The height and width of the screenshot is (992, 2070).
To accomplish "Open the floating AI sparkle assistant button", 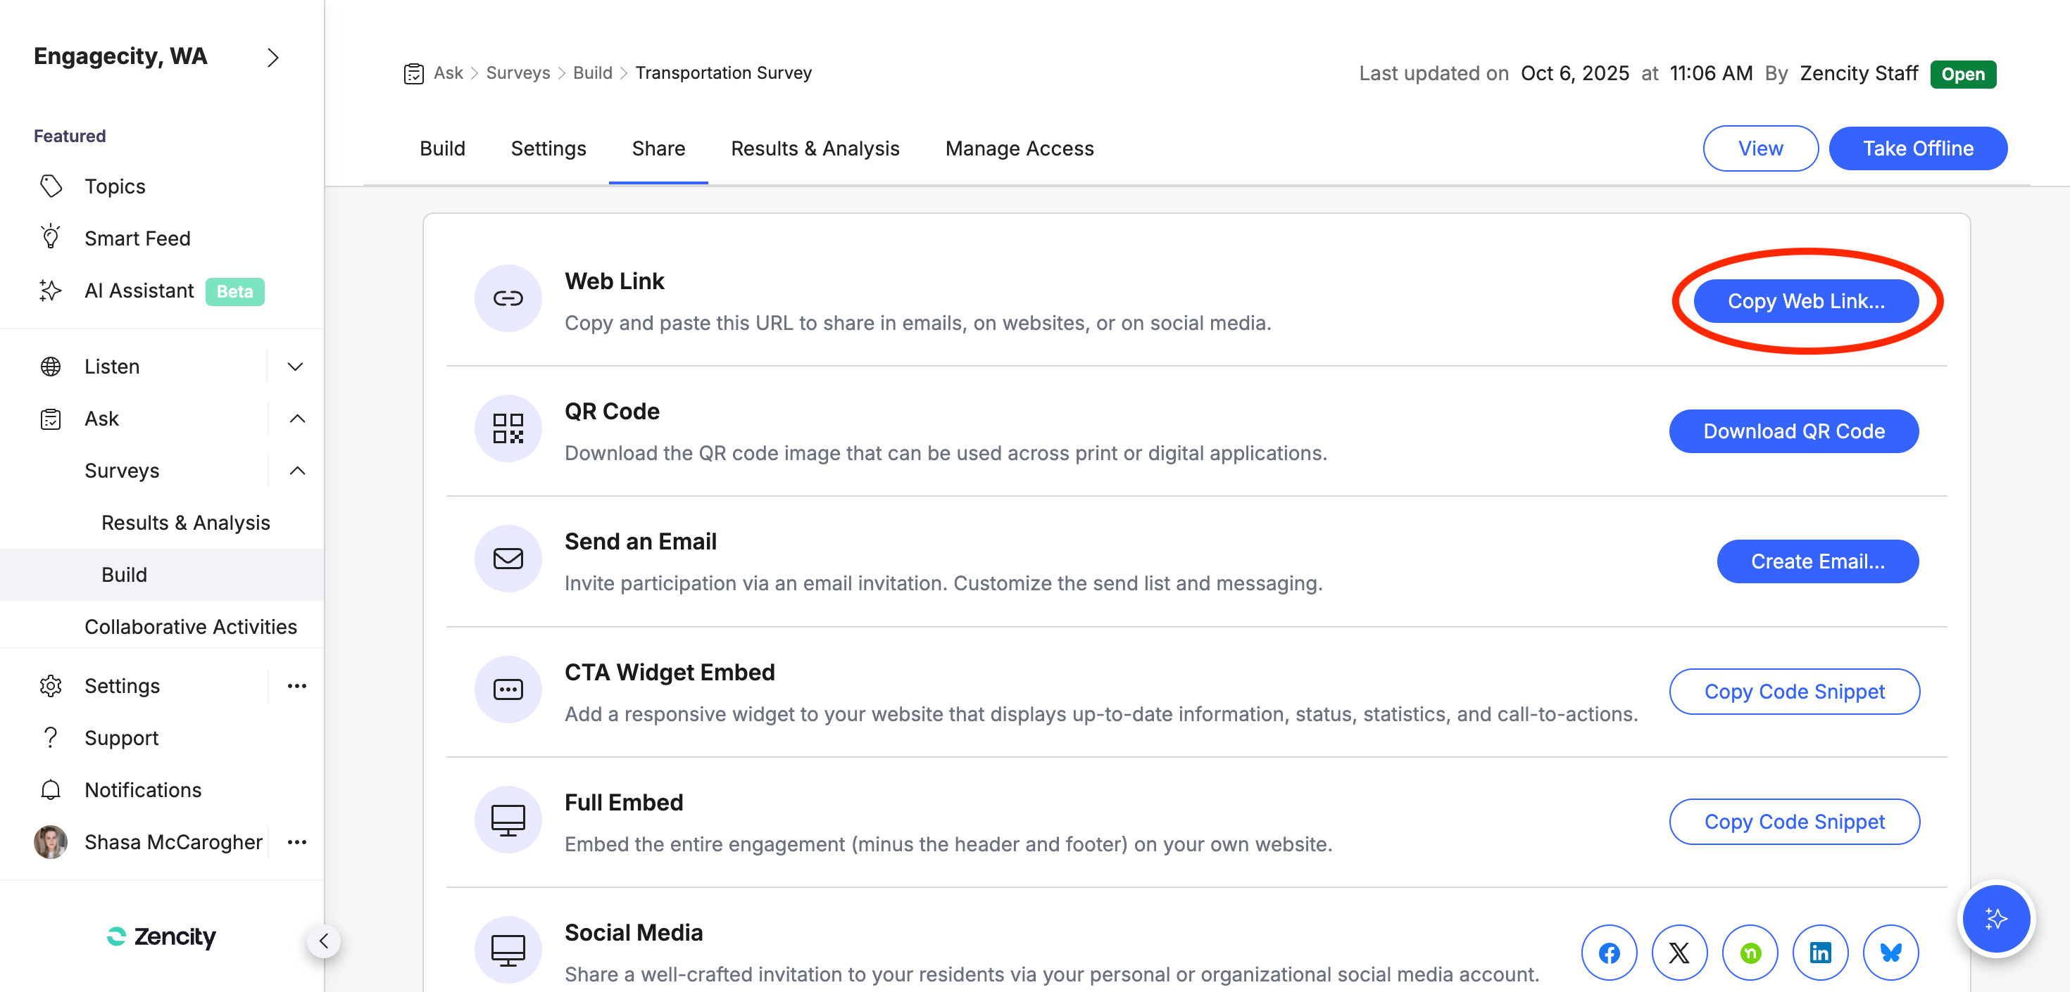I will coord(1995,918).
